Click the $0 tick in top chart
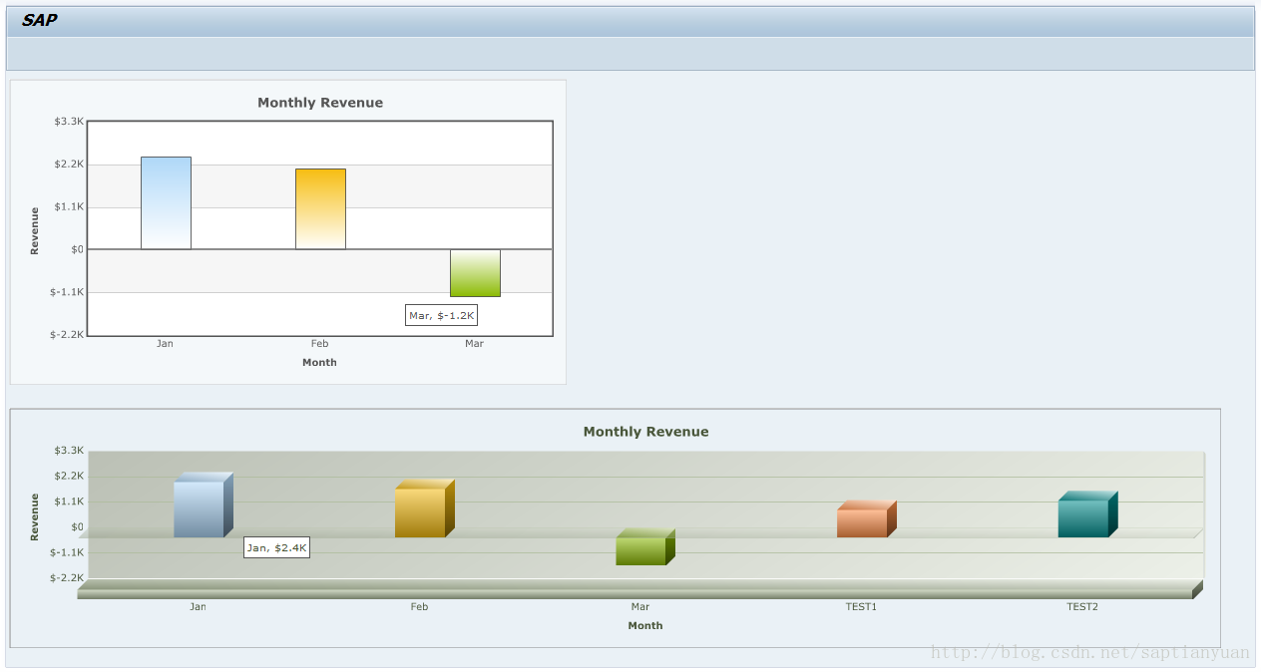 [x=77, y=249]
